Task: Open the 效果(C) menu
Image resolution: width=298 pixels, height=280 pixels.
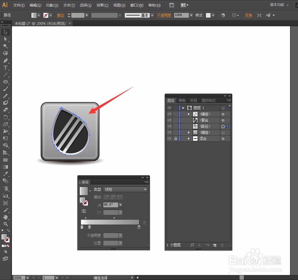Action: [x=103, y=5]
